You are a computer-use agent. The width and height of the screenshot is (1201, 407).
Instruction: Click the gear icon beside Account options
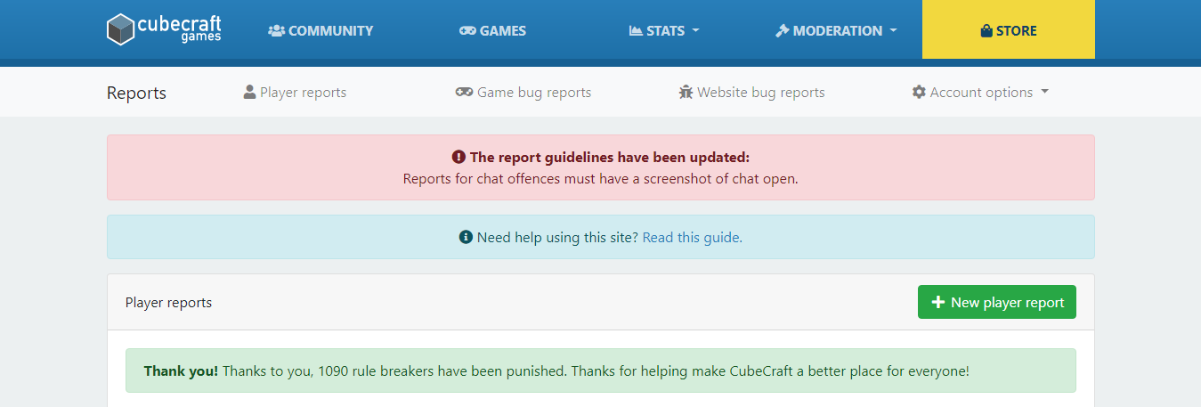(x=919, y=92)
